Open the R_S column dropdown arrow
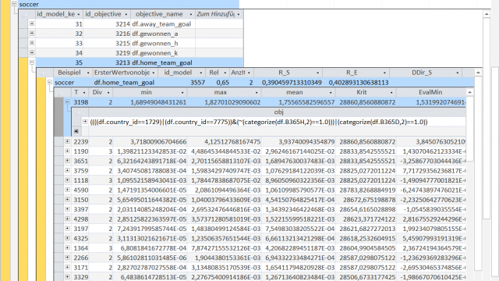 [317, 73]
